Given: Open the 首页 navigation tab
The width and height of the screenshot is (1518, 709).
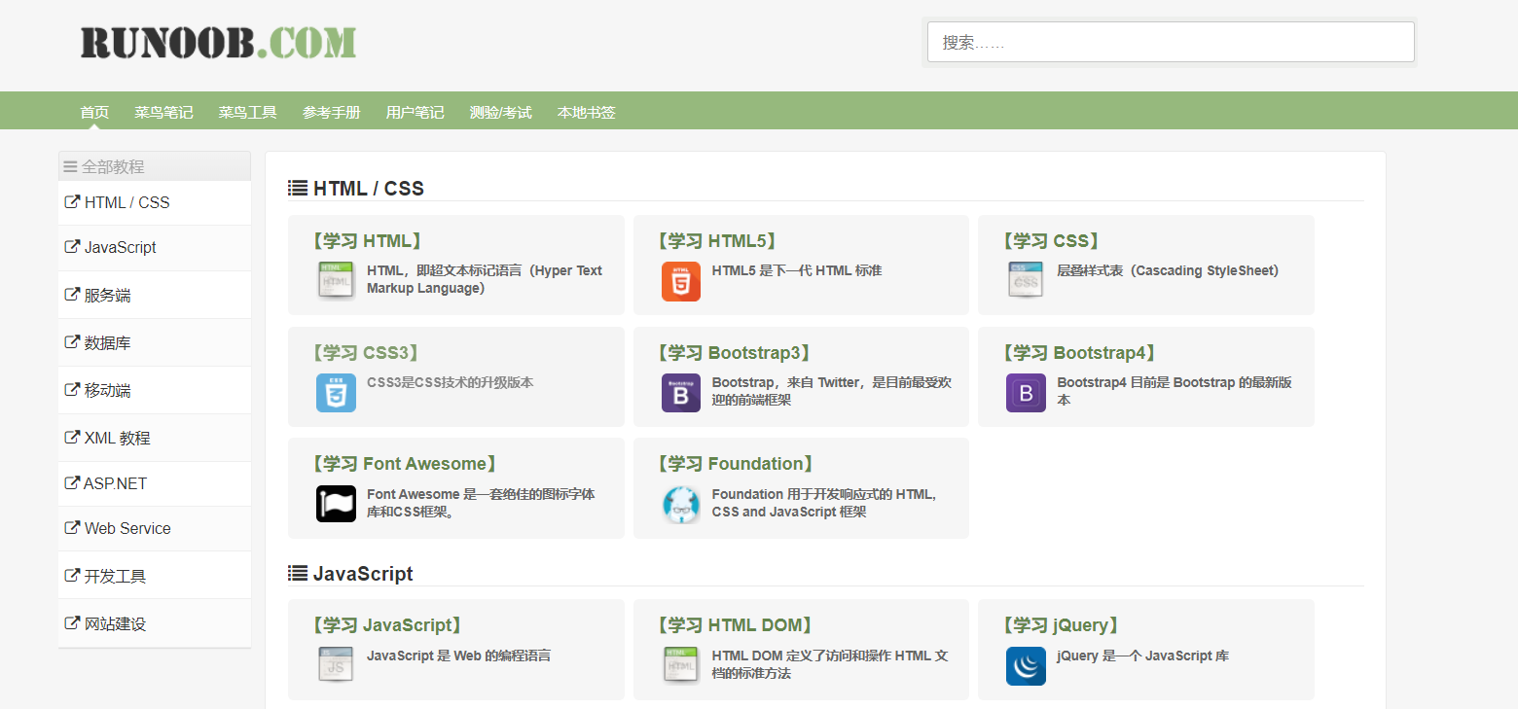Looking at the screenshot, I should tap(94, 113).
